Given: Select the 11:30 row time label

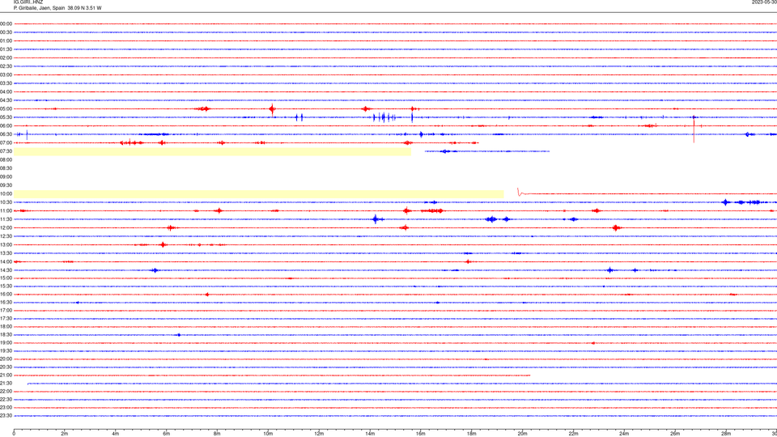Looking at the screenshot, I should (x=6, y=219).
